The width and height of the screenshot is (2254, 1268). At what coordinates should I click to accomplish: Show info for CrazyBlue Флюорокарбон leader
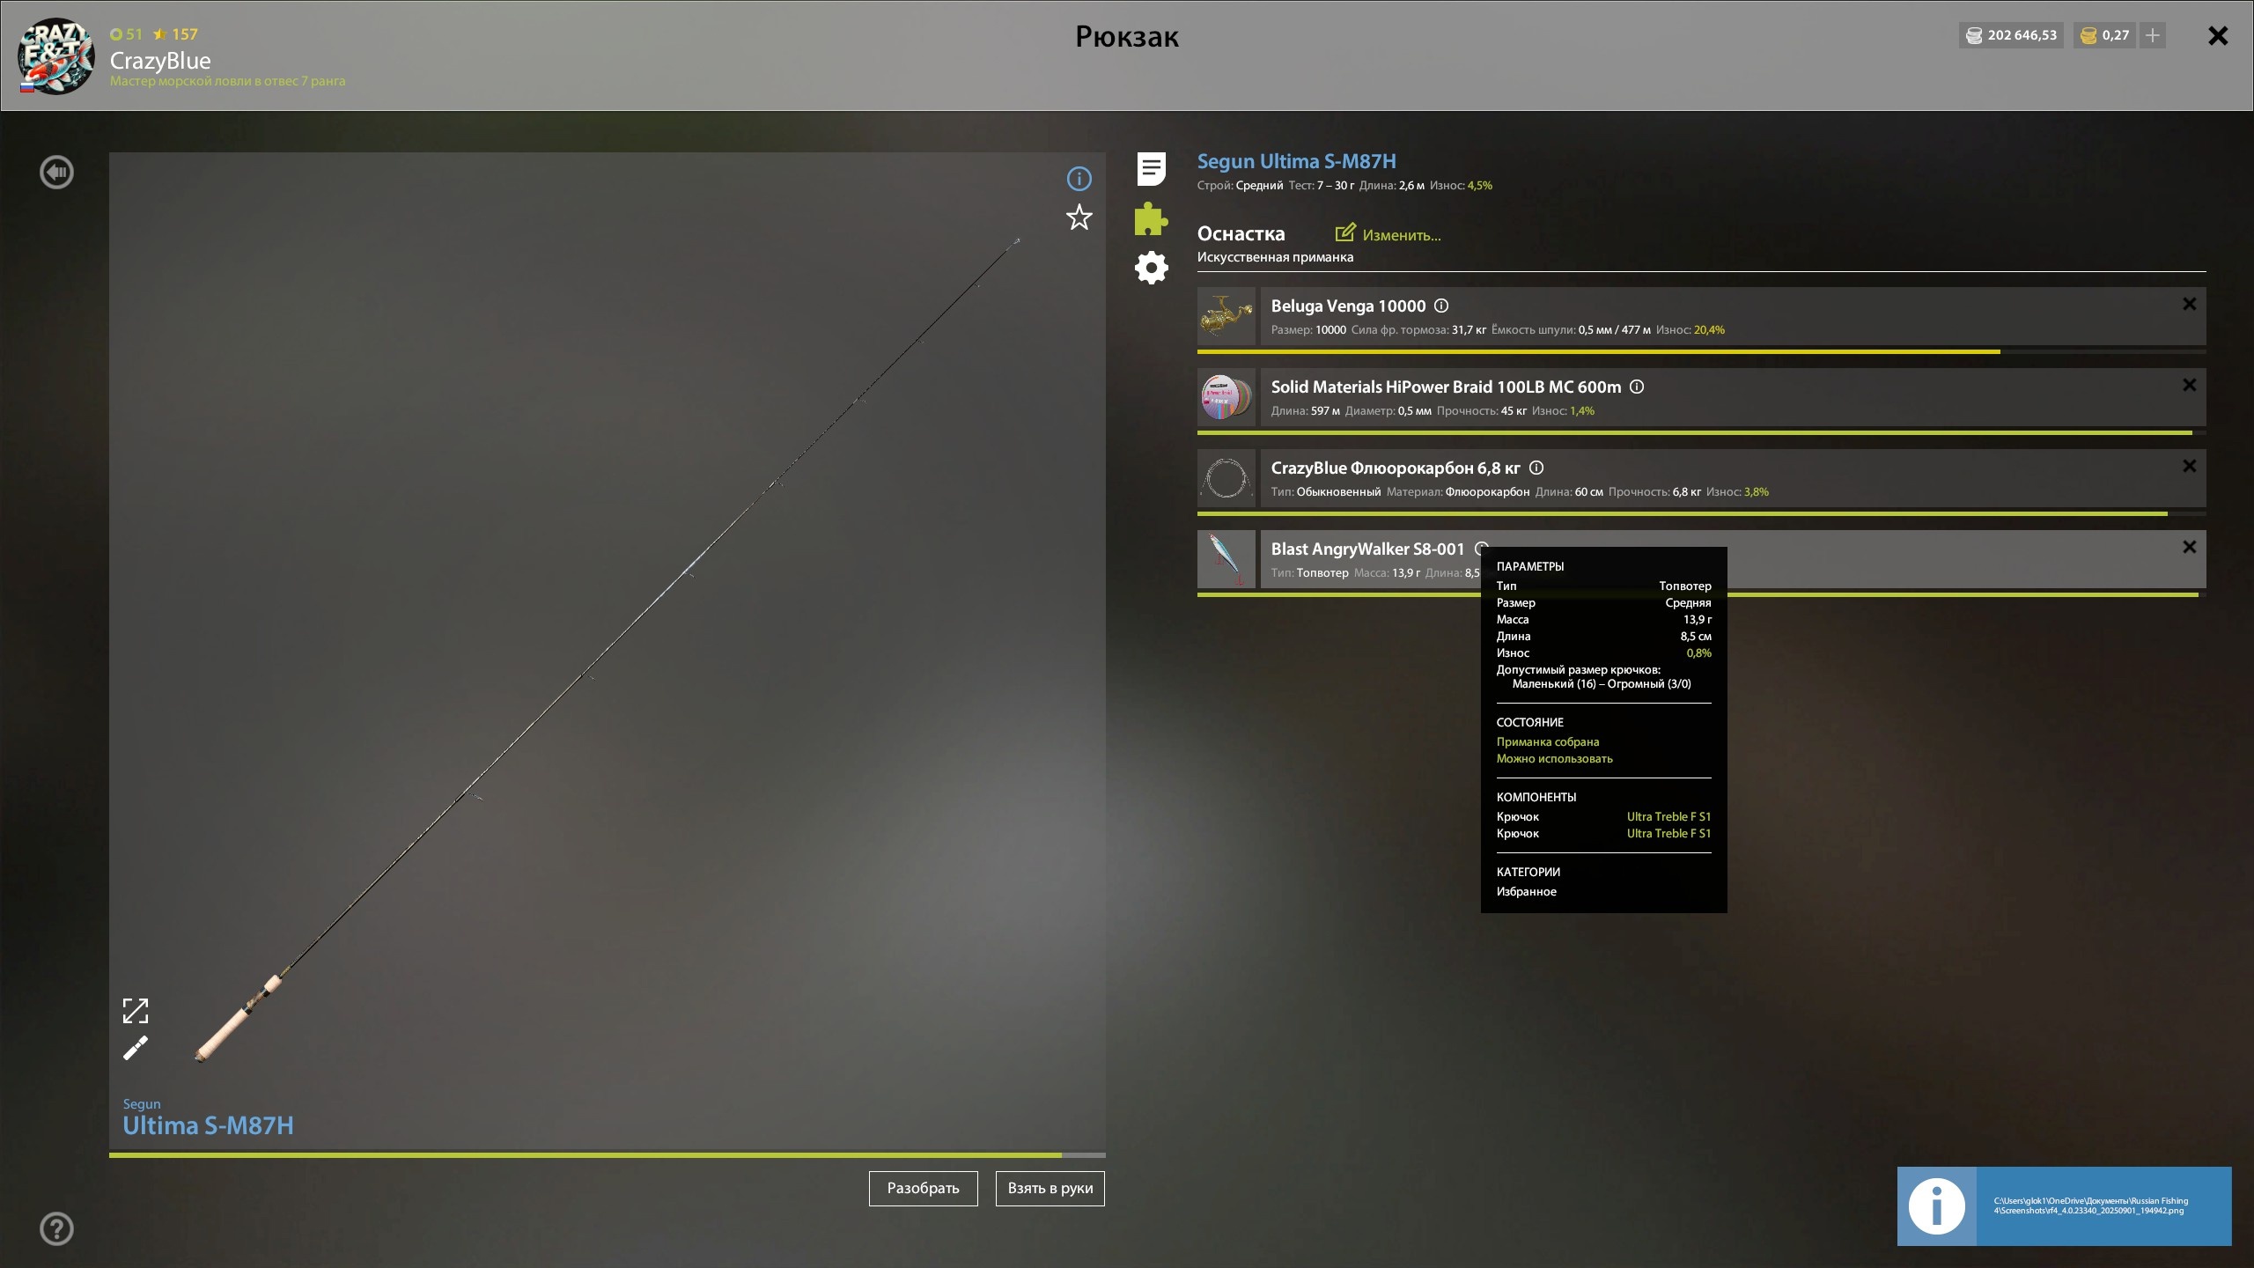click(x=1536, y=468)
